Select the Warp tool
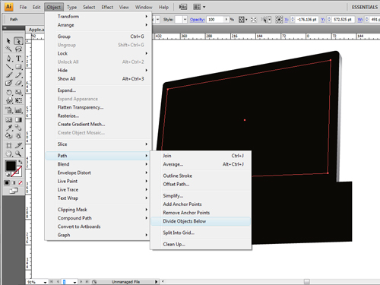This screenshot has height=285, width=380. (x=8, y=100)
